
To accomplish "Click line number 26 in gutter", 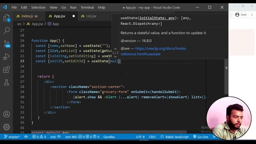I will point(22,76).
